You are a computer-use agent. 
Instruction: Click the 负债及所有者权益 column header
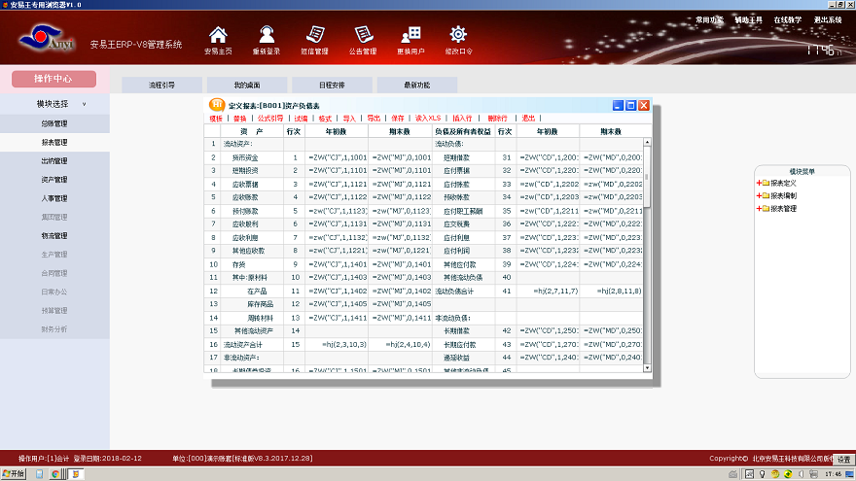pos(463,131)
